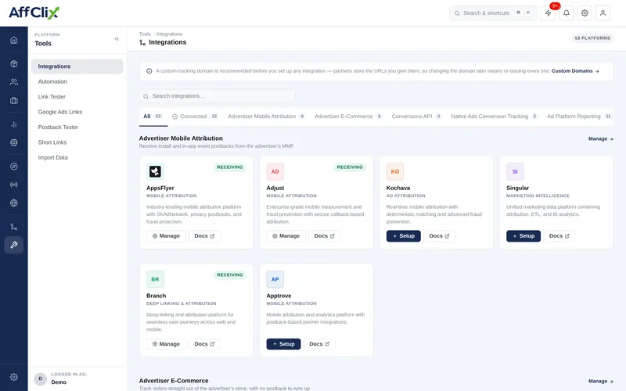Open the home icon in left rail
The height and width of the screenshot is (391, 626).
tap(14, 40)
